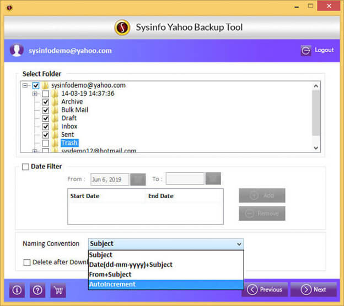Click the Archive folder icon

click(x=55, y=102)
